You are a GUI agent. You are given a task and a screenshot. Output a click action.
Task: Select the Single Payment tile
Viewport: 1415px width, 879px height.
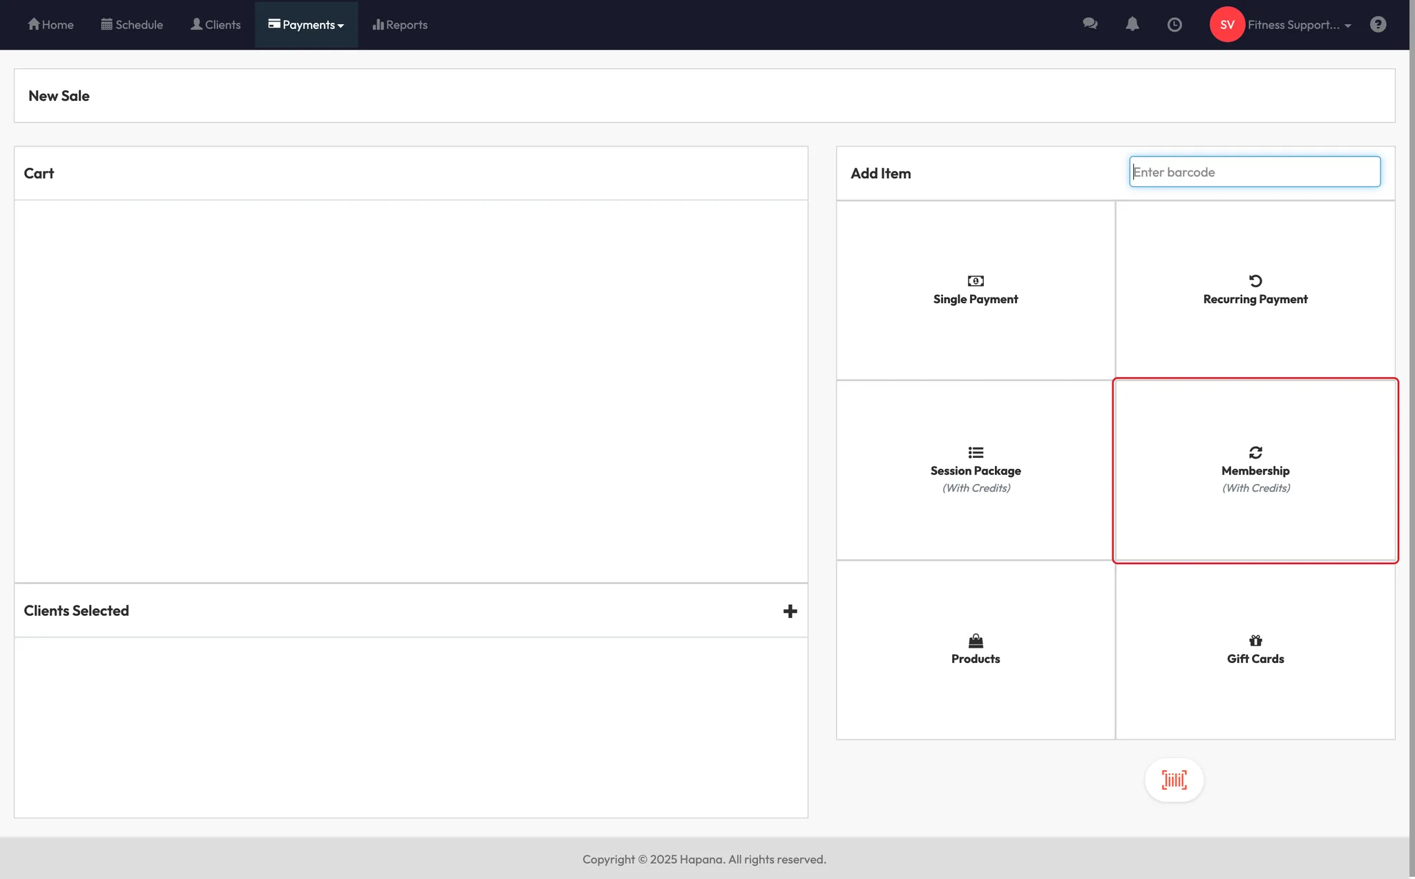click(975, 290)
